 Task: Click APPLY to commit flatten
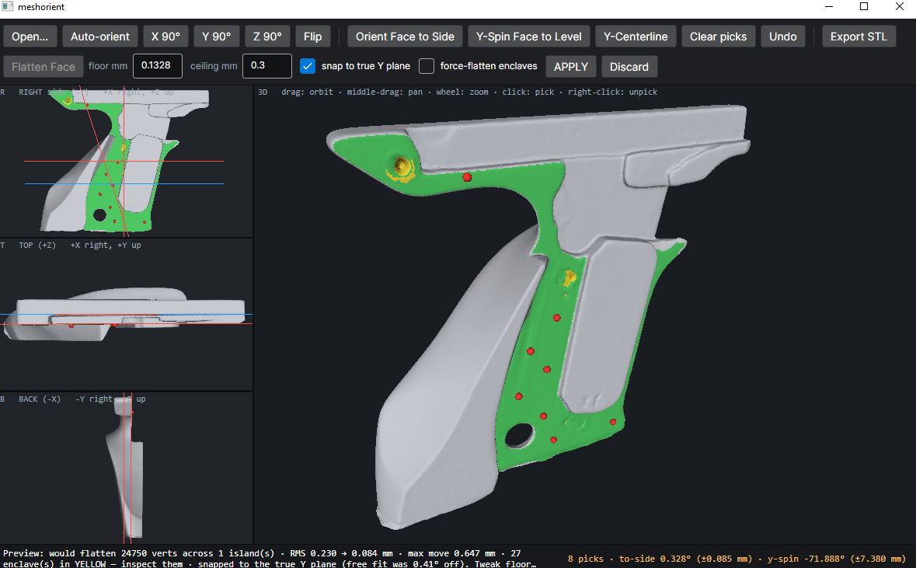pos(571,67)
